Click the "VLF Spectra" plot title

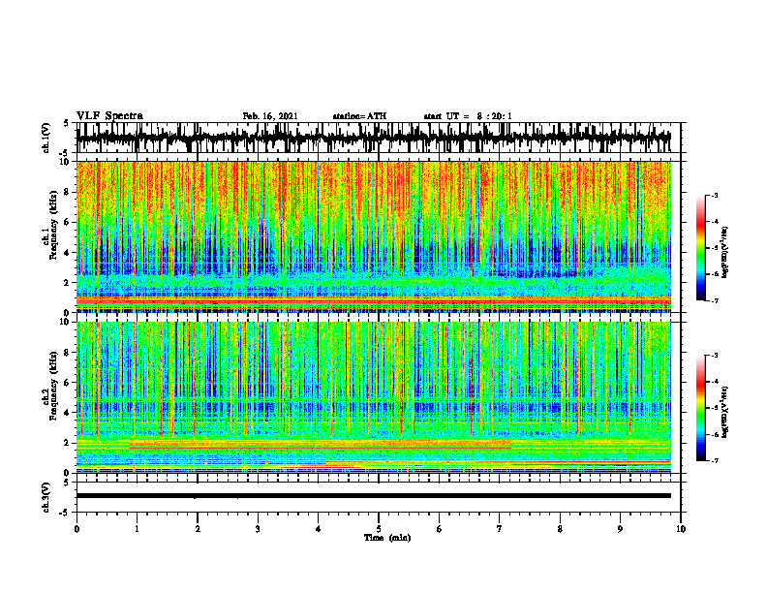click(109, 116)
